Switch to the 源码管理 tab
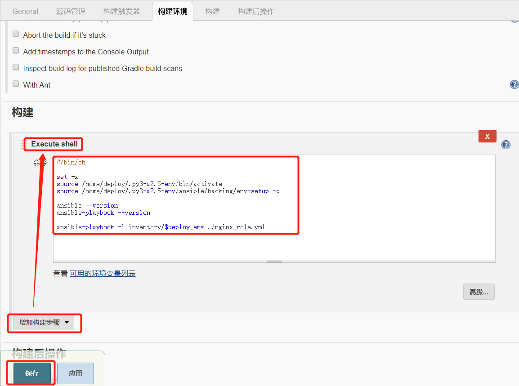 (71, 11)
